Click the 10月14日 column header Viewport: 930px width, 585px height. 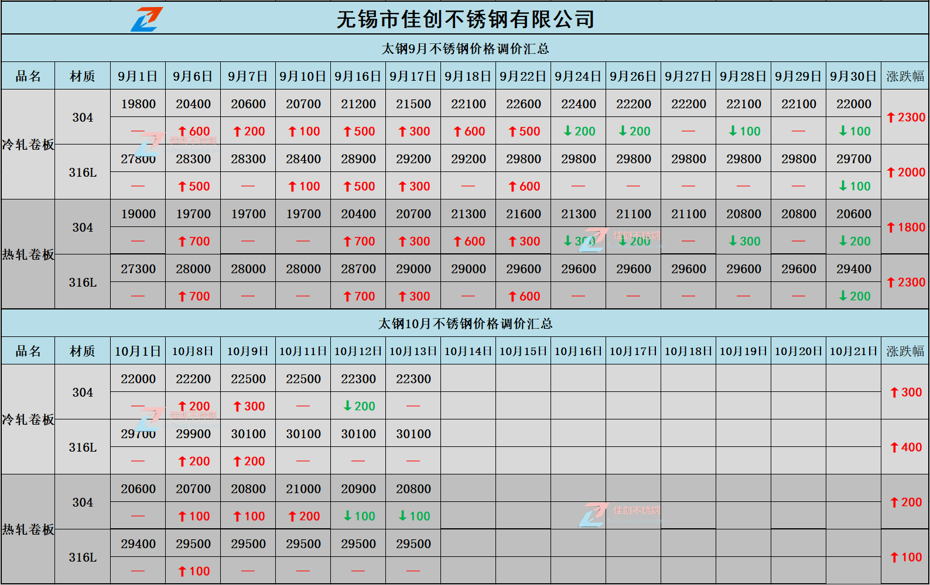pyautogui.click(x=469, y=351)
